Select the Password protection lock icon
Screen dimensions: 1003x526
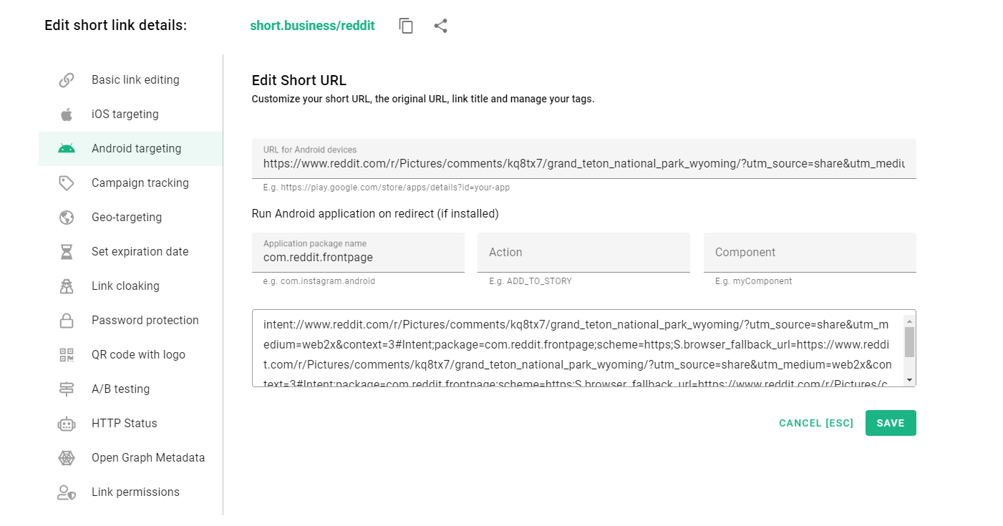click(x=66, y=320)
